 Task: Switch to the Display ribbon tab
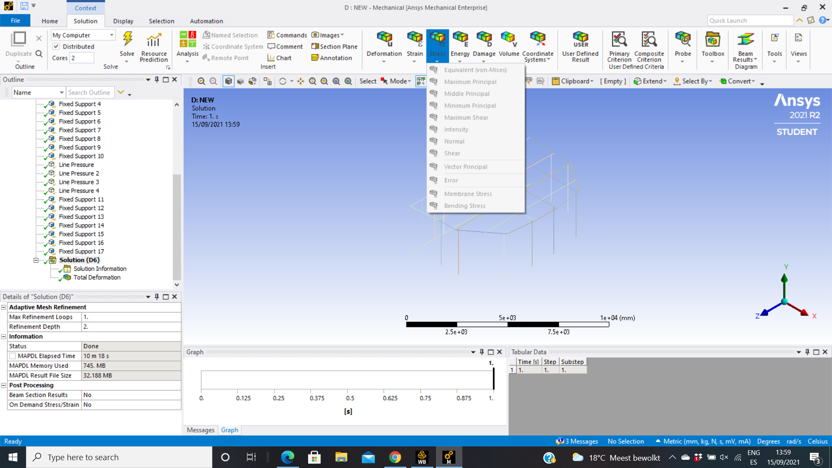(123, 21)
